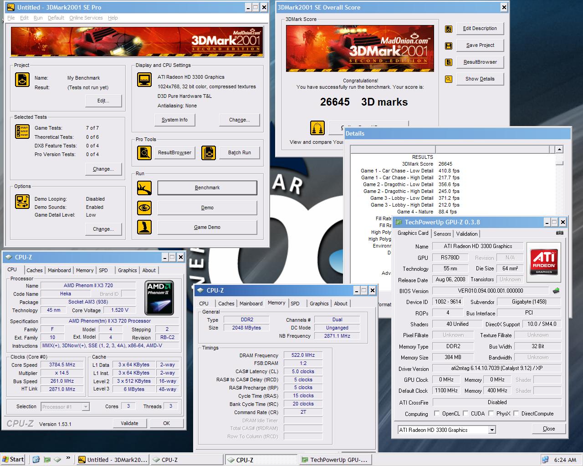This screenshot has height=466, width=583.
Task: Click the Demo button in 3DMark
Action: tap(207, 208)
